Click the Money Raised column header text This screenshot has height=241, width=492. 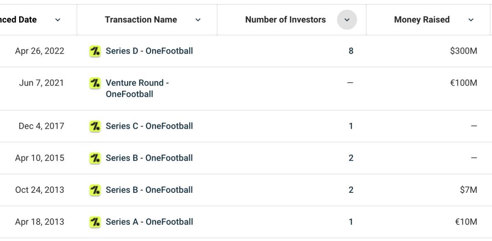(x=421, y=20)
